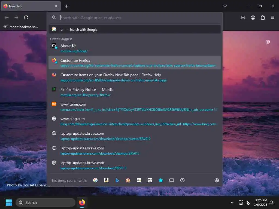Reload the current page

(26, 17)
